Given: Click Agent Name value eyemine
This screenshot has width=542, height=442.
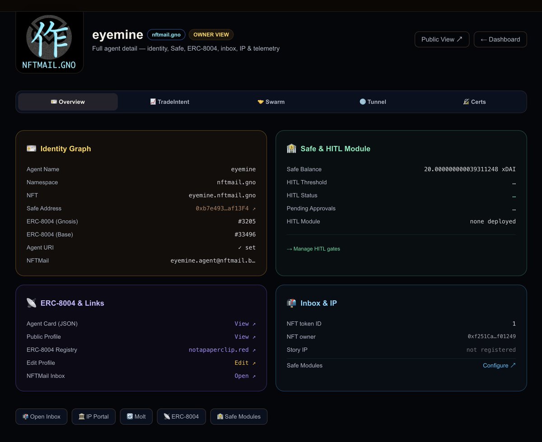Looking at the screenshot, I should 243,169.
